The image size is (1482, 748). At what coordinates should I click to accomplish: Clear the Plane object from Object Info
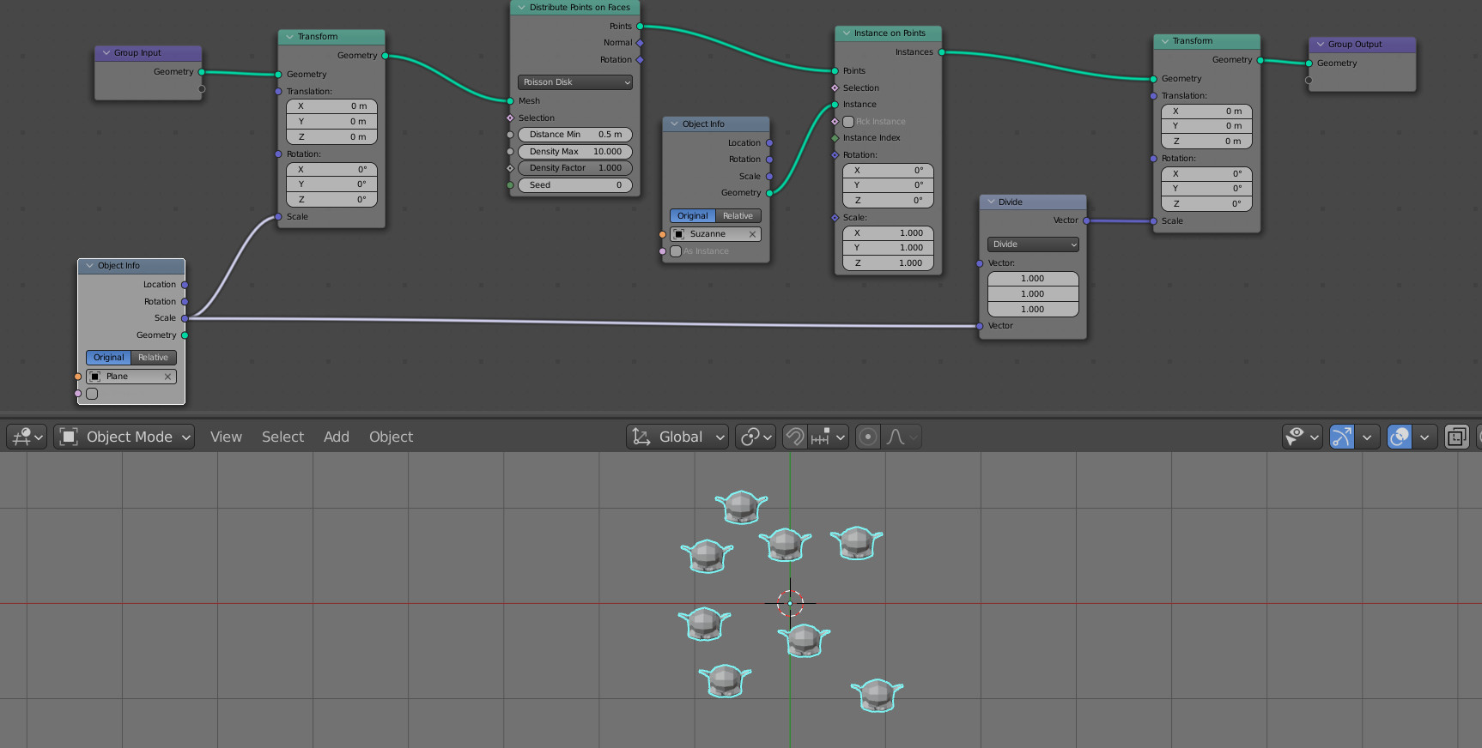pos(167,377)
